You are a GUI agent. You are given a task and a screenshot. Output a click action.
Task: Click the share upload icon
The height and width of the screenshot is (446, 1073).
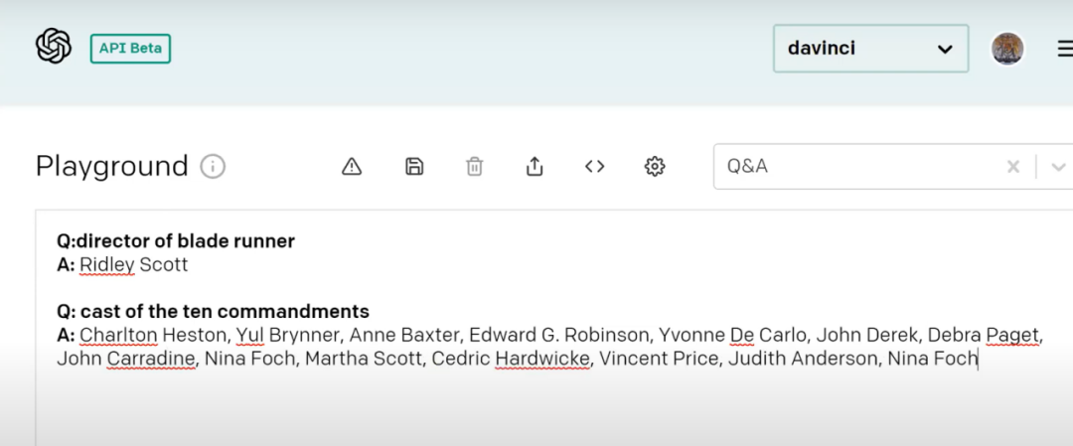click(535, 166)
